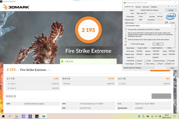Screen dimensions: 179x119
Task: Check Don't tell me again
Action: click(x=131, y=44)
